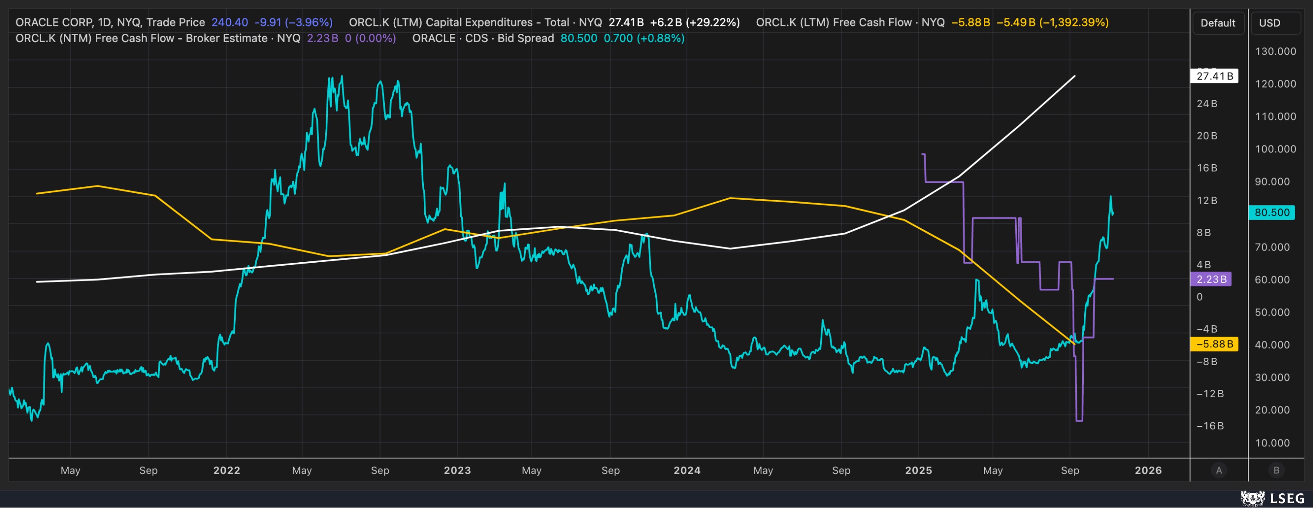Click the 2025 label on time axis
The width and height of the screenshot is (1313, 508).
pyautogui.click(x=918, y=470)
